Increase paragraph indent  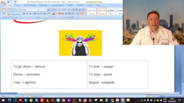[x=76, y=10]
